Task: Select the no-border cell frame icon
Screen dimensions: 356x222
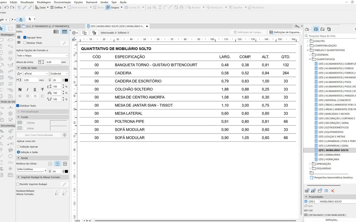Action: pos(50,164)
